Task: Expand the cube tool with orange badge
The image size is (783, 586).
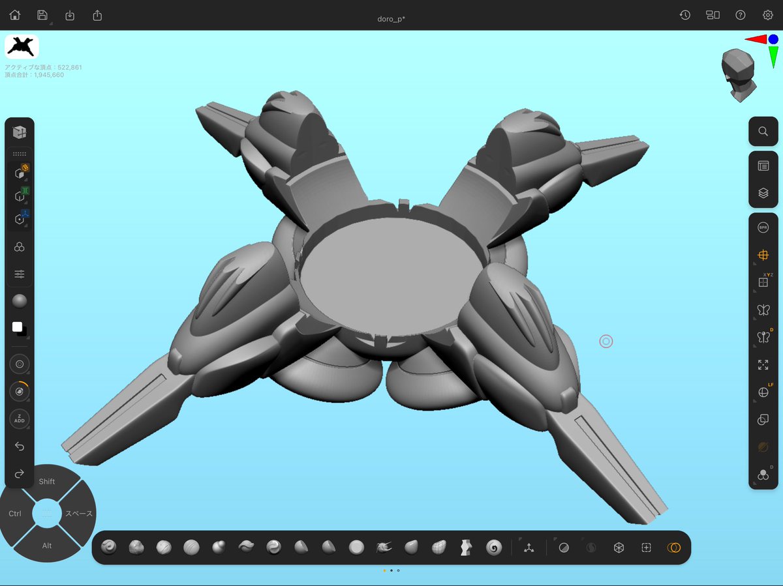Action: point(20,173)
